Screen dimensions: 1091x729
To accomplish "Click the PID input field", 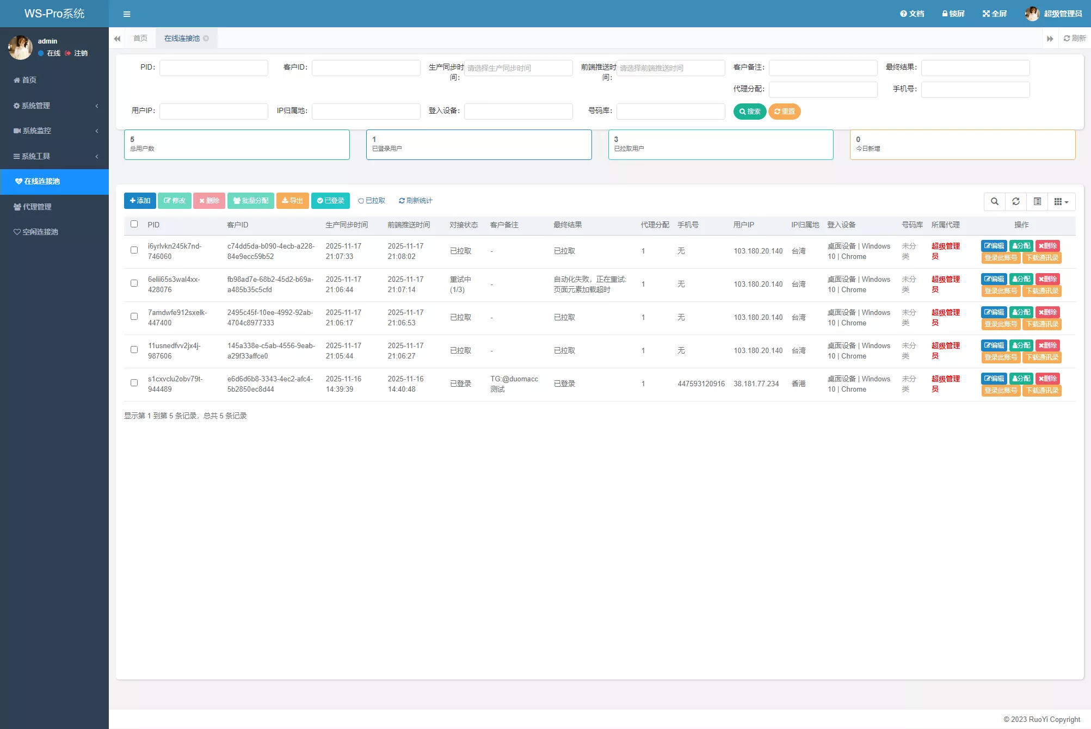I will coord(213,68).
